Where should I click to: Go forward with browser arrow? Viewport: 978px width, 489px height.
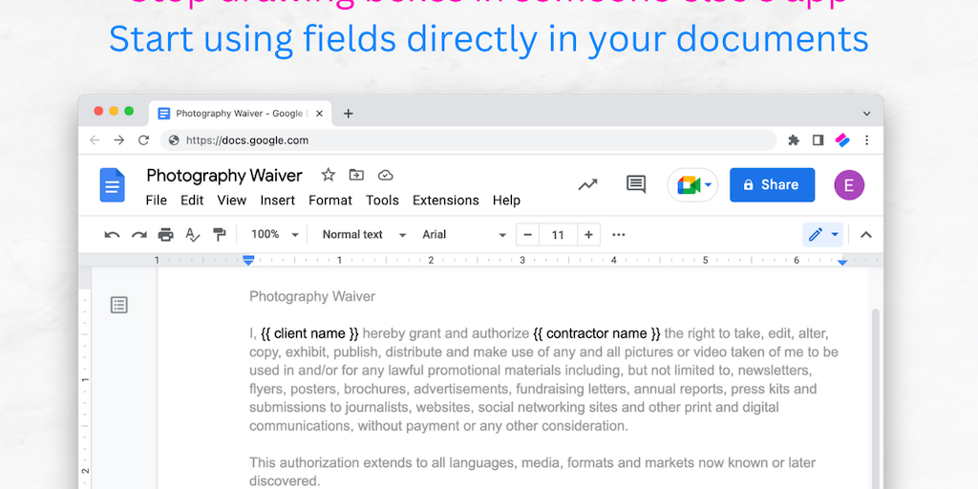click(119, 140)
